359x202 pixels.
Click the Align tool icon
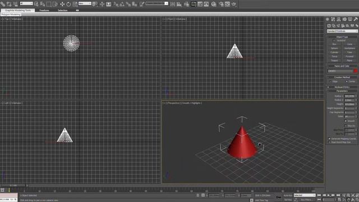(x=179, y=4)
